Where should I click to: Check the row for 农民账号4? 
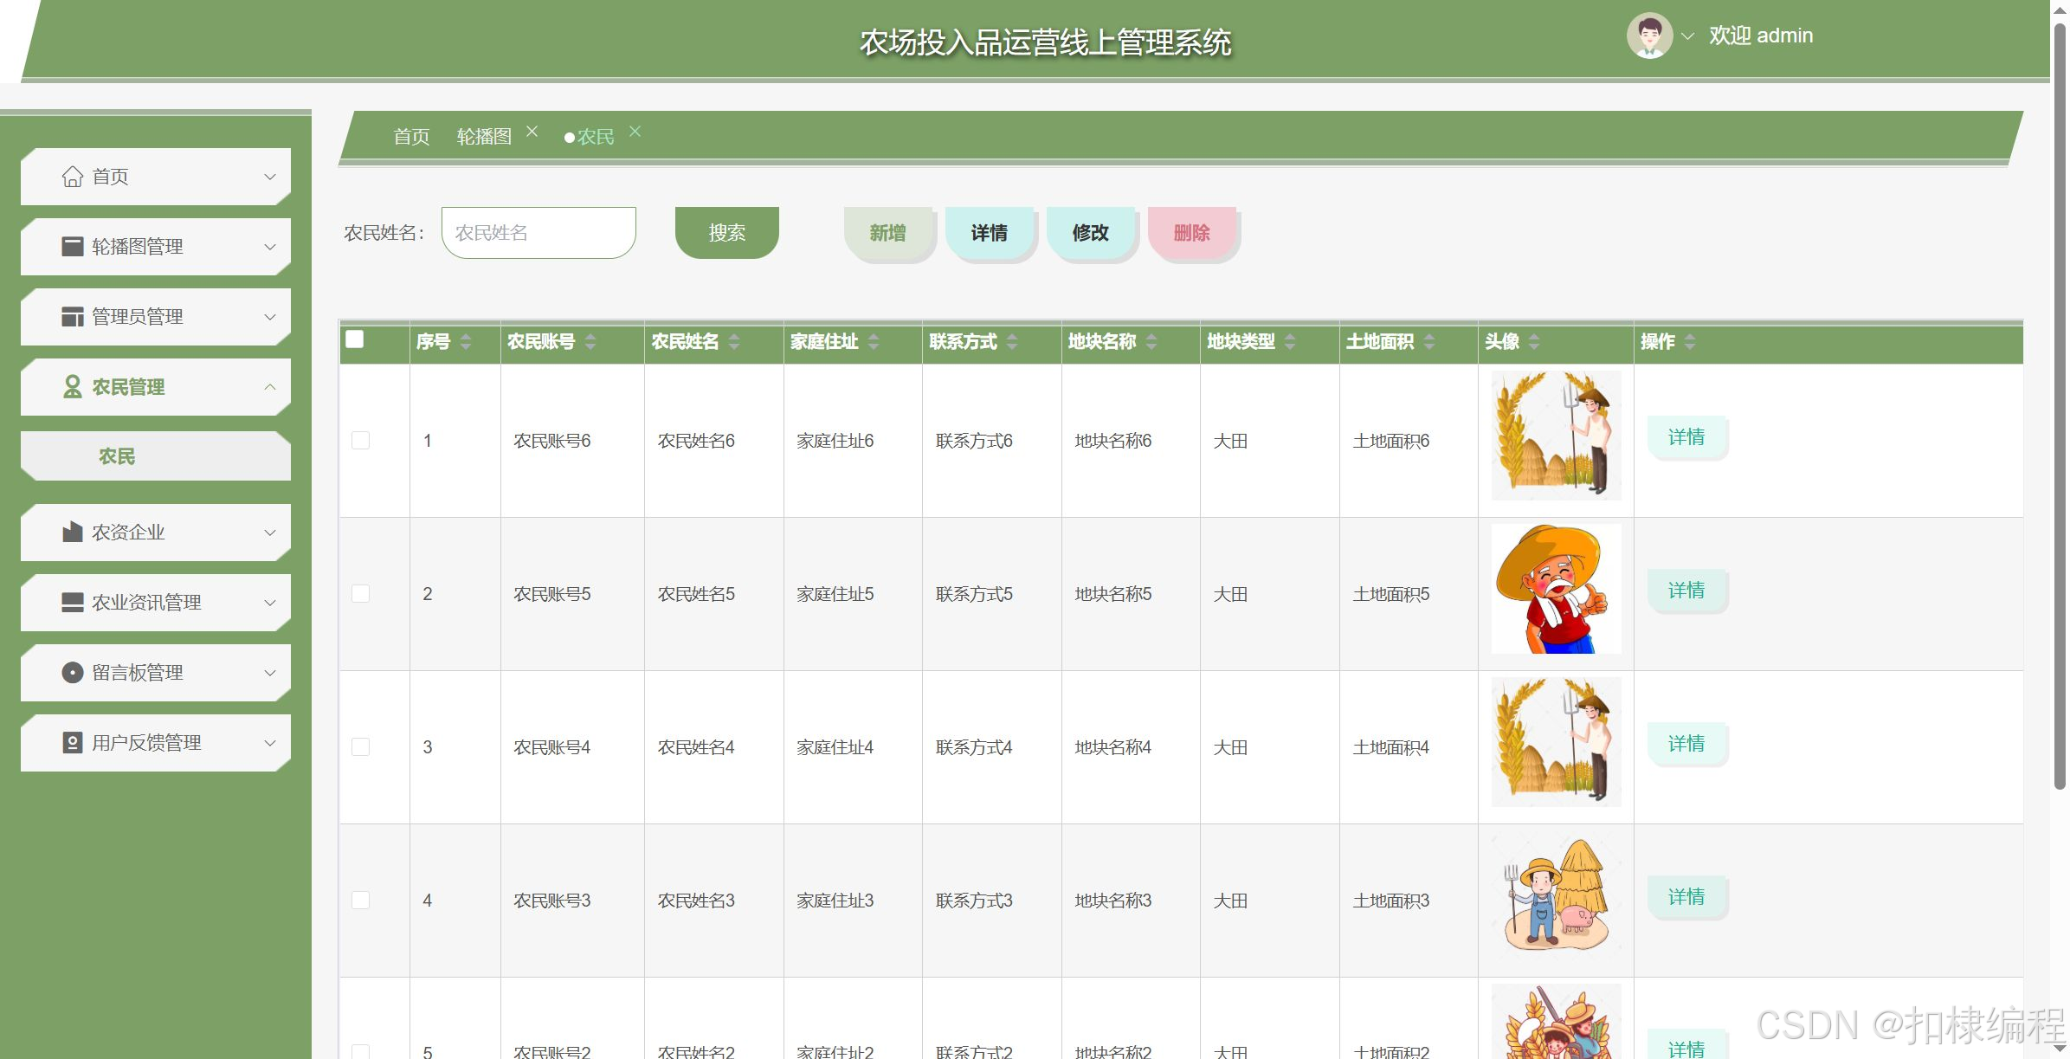pos(361,747)
